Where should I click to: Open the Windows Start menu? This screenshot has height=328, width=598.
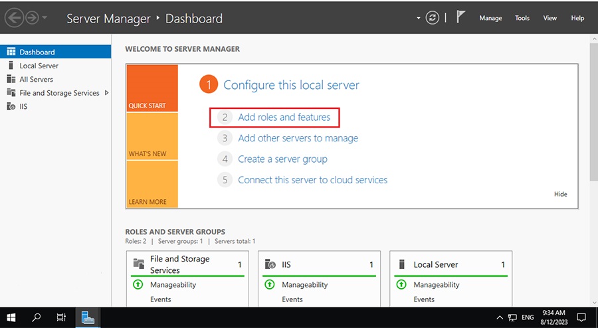11,317
